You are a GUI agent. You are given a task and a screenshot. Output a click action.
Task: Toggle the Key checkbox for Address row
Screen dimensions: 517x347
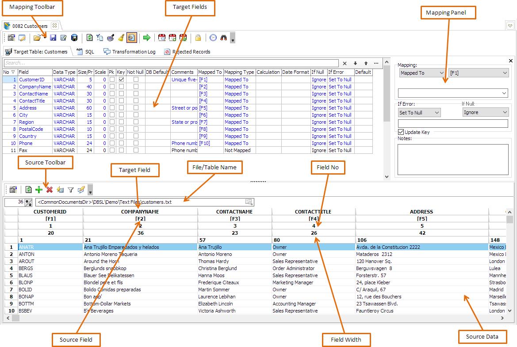[121, 108]
